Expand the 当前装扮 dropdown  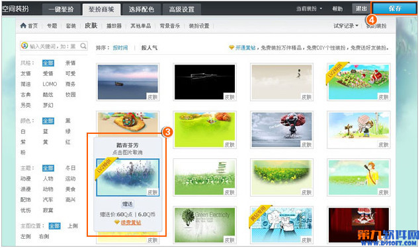pos(309,9)
